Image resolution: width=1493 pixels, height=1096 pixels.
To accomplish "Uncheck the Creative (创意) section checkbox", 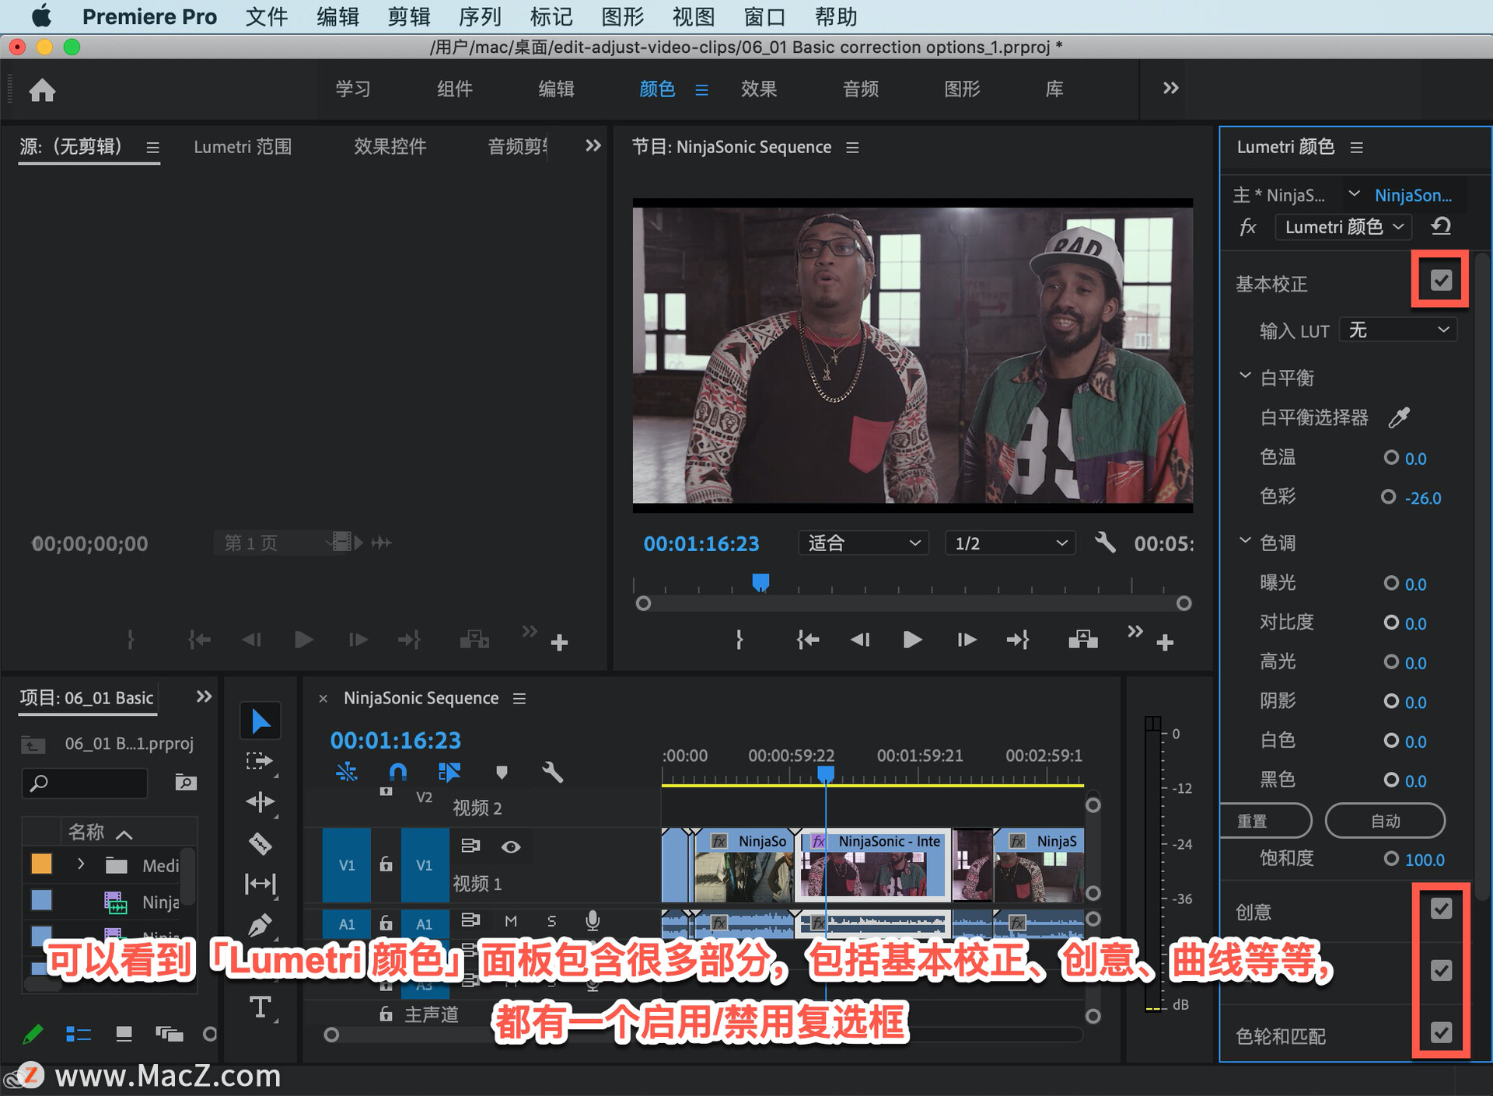I will coord(1441,909).
